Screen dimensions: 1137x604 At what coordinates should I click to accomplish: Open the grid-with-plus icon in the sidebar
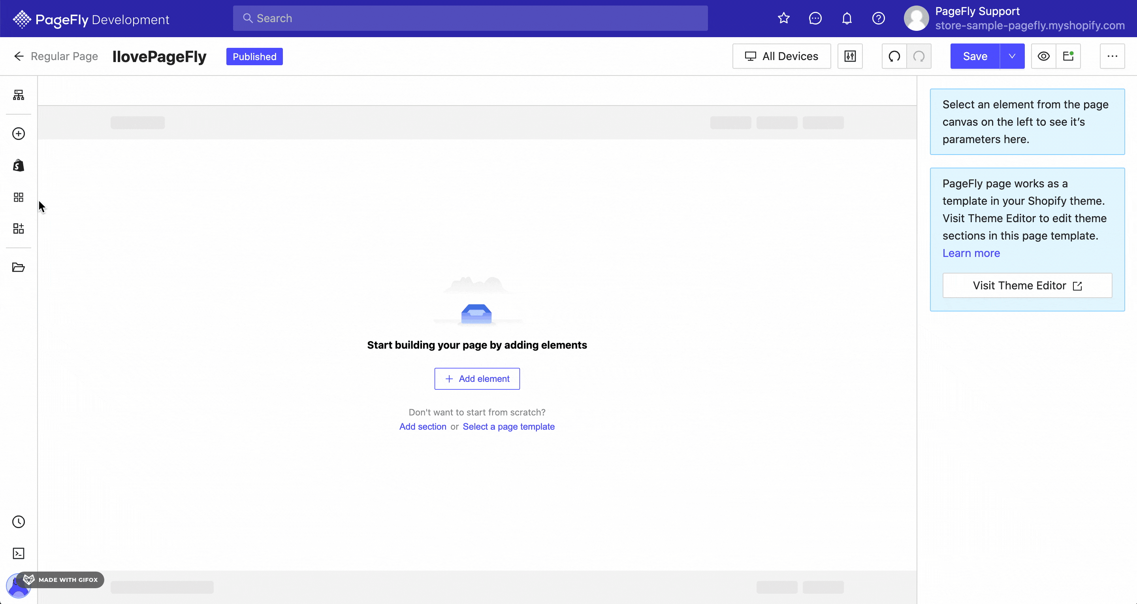pyautogui.click(x=19, y=229)
